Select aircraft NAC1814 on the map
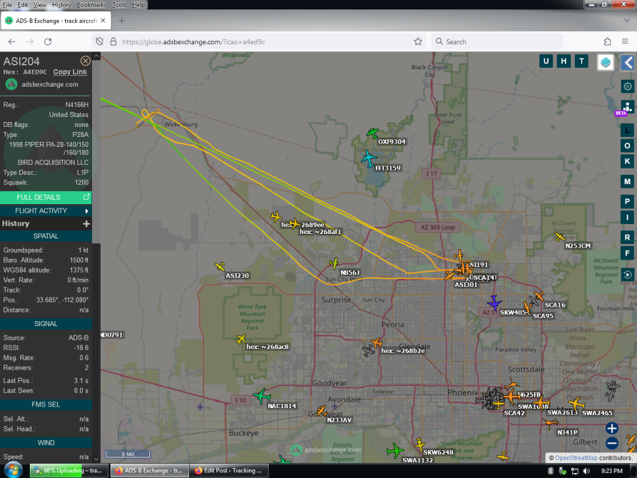The width and height of the screenshot is (637, 478). coord(262,395)
